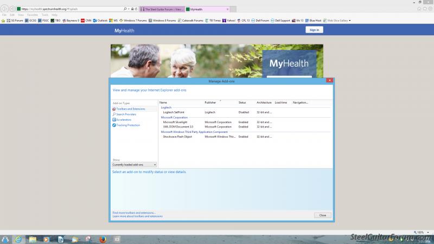Click the refresh icon in address bar
The width and height of the screenshot is (434, 244).
click(136, 9)
